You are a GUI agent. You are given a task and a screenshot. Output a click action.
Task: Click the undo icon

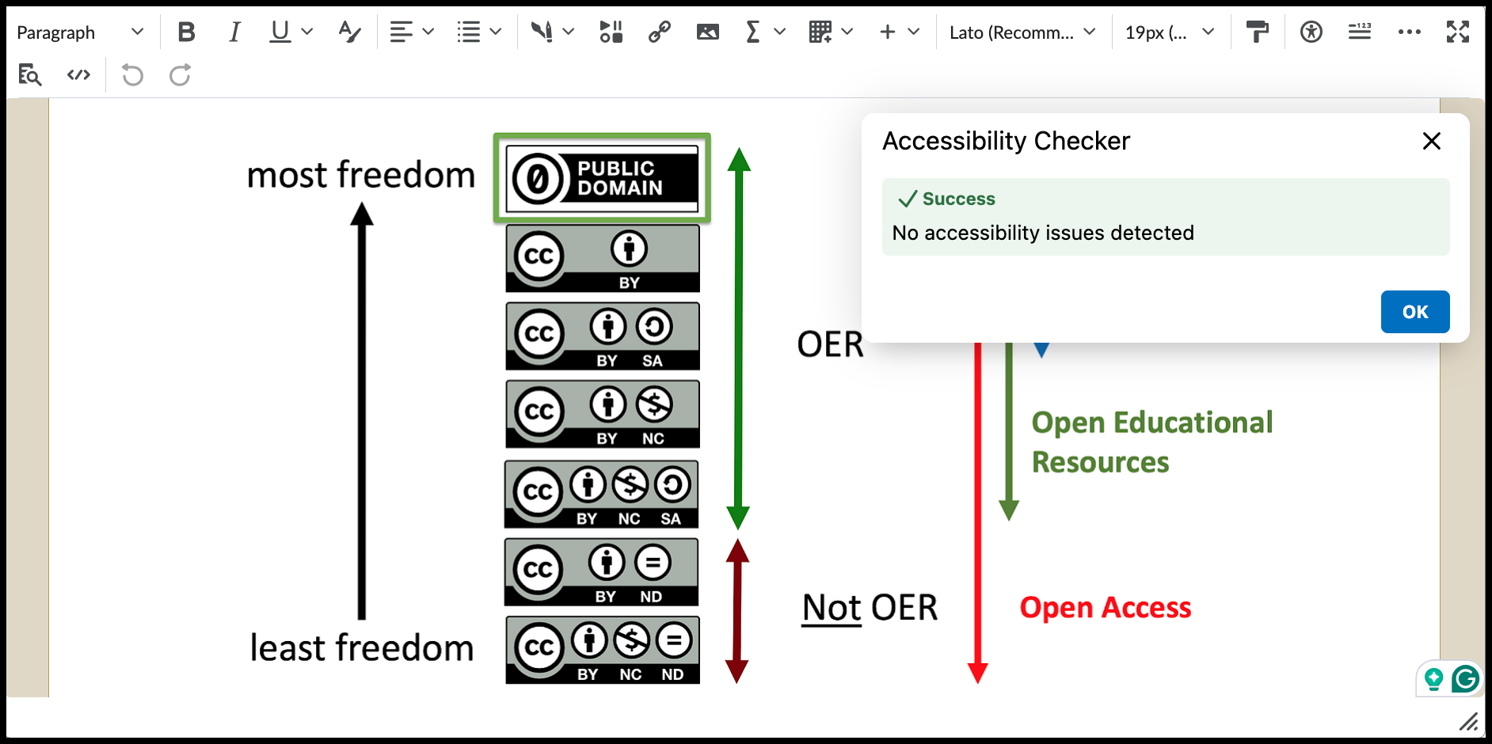pyautogui.click(x=132, y=75)
